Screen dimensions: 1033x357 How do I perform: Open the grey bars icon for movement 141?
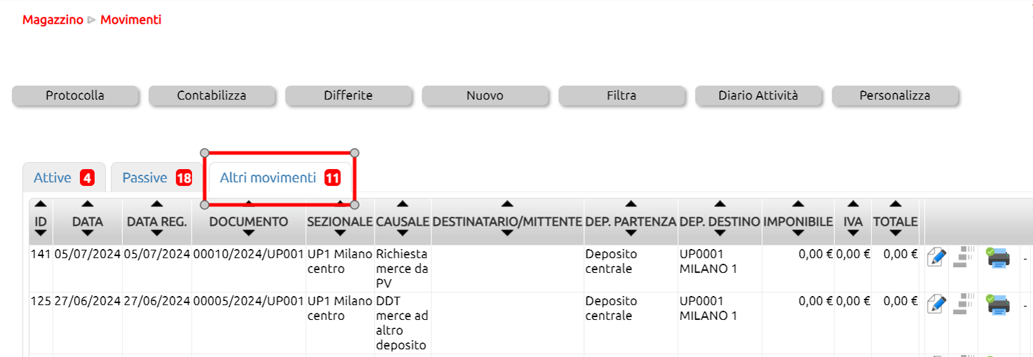(965, 257)
